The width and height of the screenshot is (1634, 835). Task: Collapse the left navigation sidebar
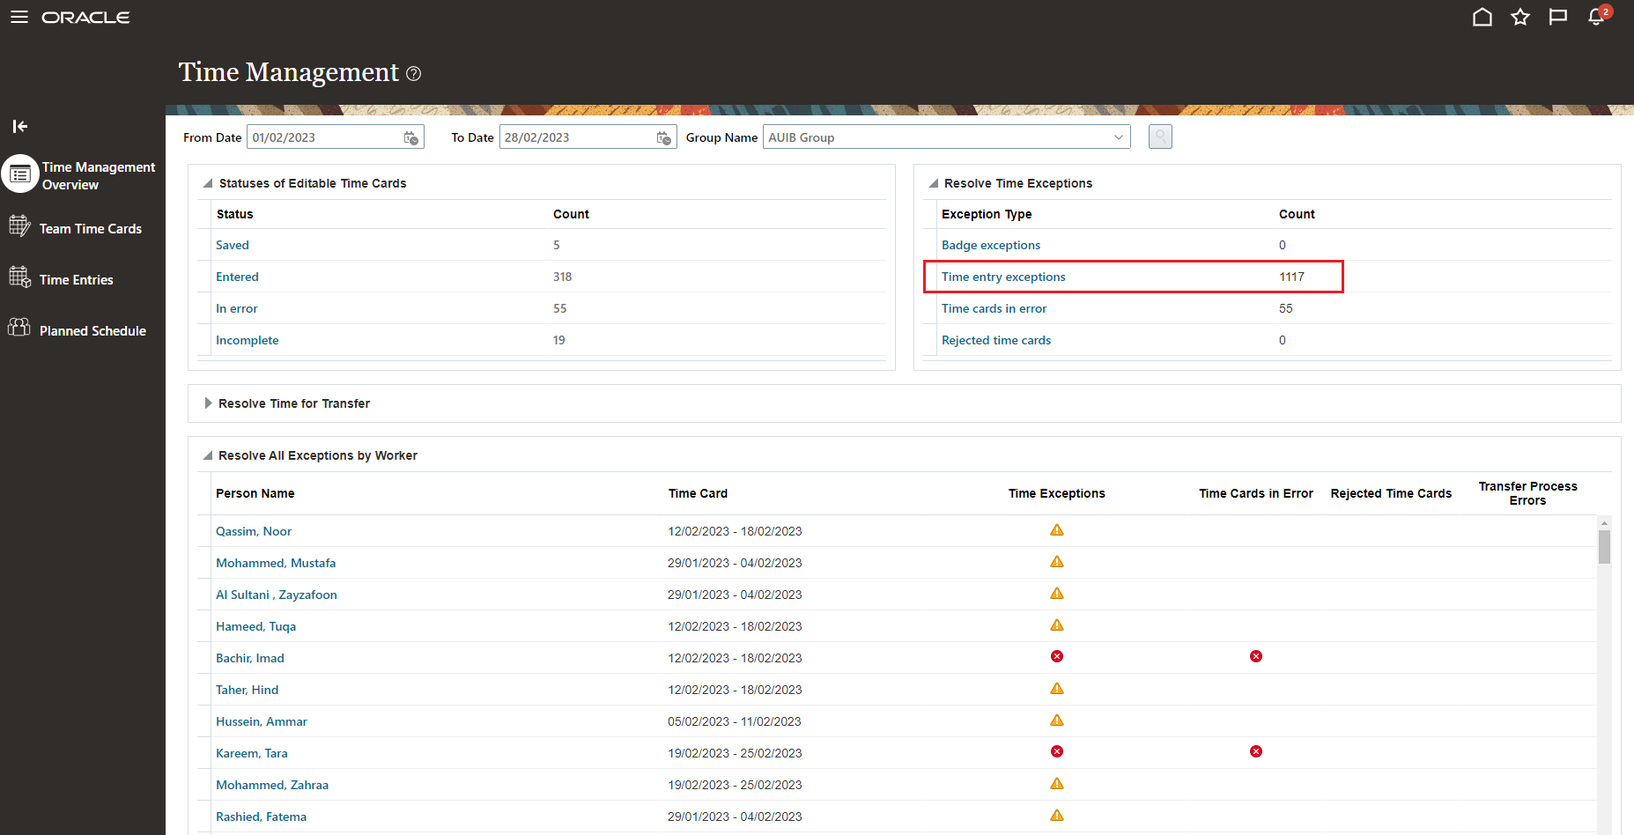click(19, 126)
